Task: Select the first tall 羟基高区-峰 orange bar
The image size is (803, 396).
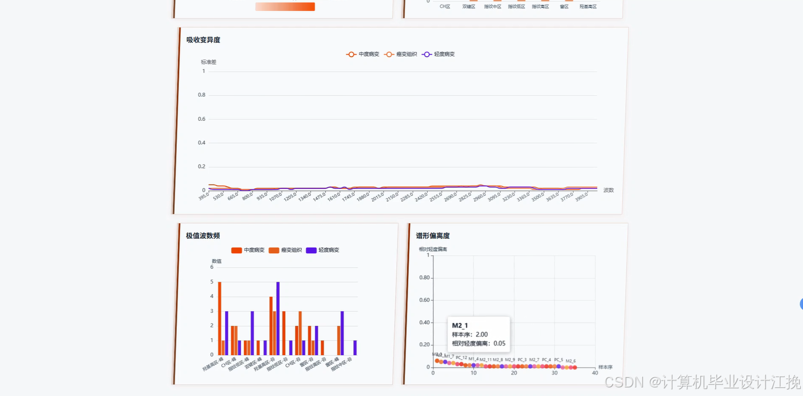Action: (x=220, y=318)
